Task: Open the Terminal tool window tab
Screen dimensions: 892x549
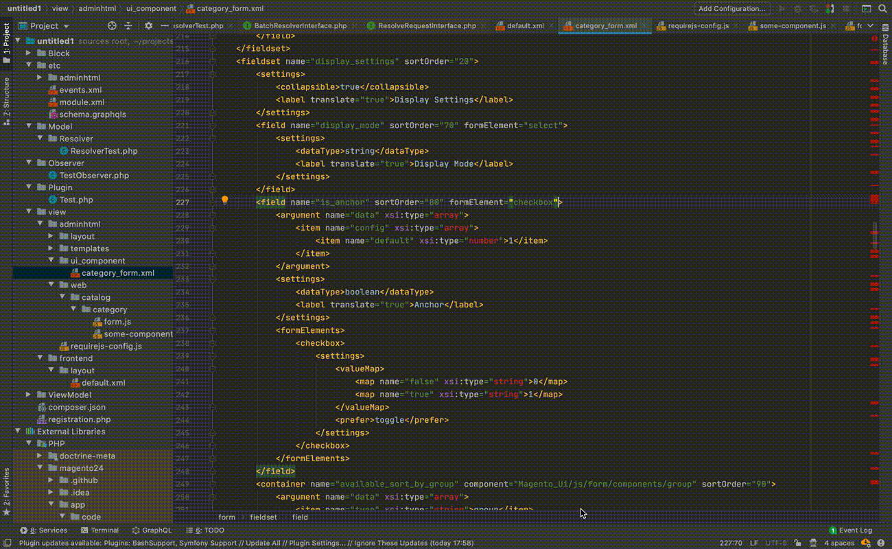Action: [99, 530]
